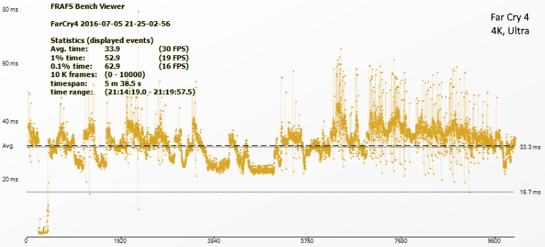Click the (30 FPS) label
The image size is (545, 247).
[174, 48]
